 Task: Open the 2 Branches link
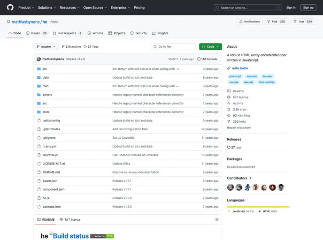click(71, 47)
